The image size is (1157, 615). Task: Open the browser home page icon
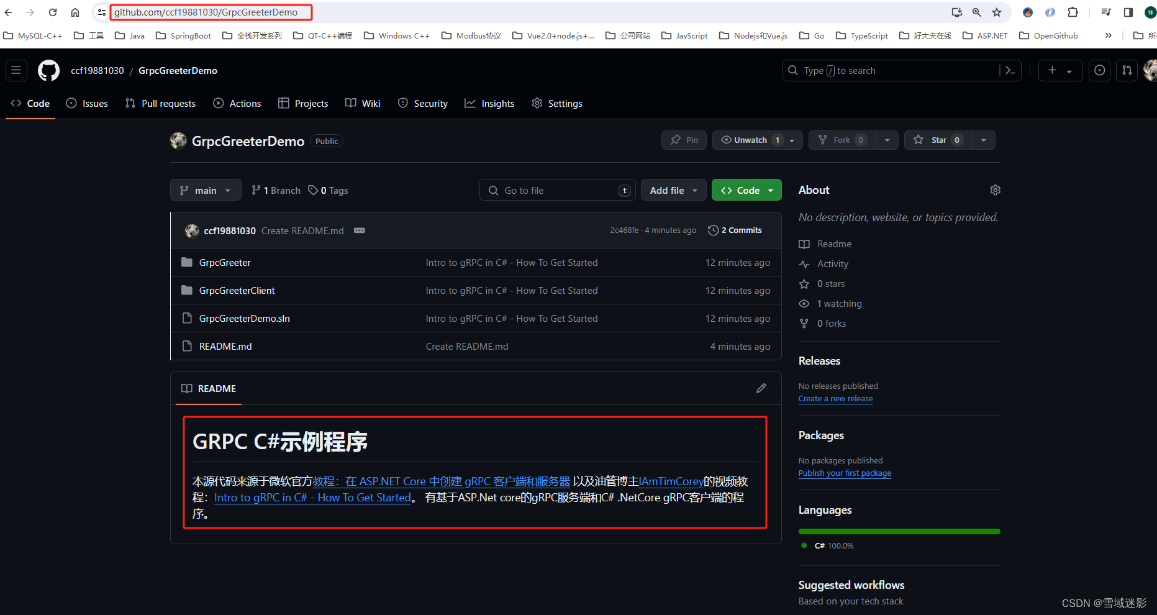(75, 12)
